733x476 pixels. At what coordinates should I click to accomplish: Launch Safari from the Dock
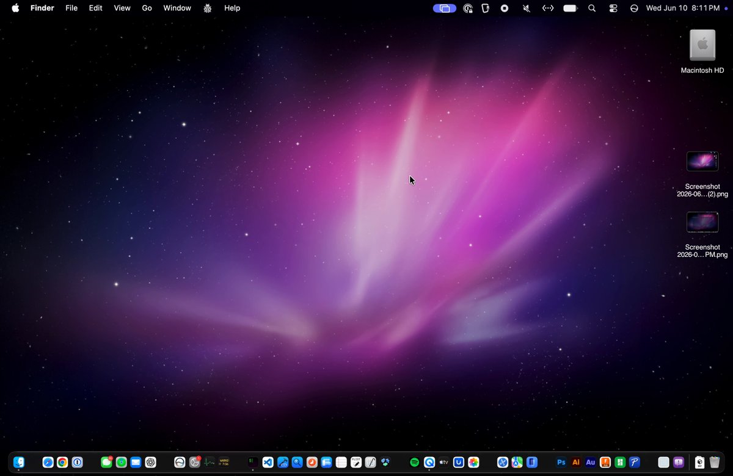pos(48,463)
